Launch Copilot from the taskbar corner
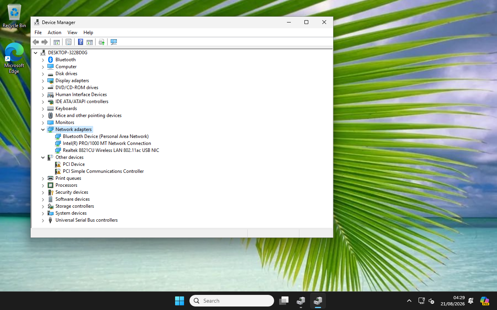497x310 pixels. click(485, 301)
